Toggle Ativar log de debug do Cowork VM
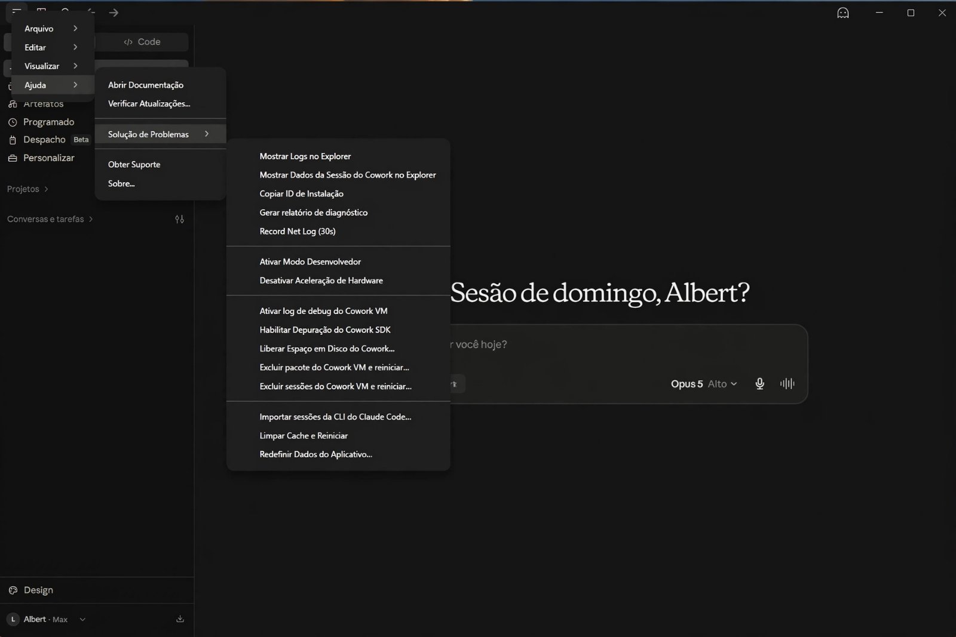956x637 pixels. 338,311
